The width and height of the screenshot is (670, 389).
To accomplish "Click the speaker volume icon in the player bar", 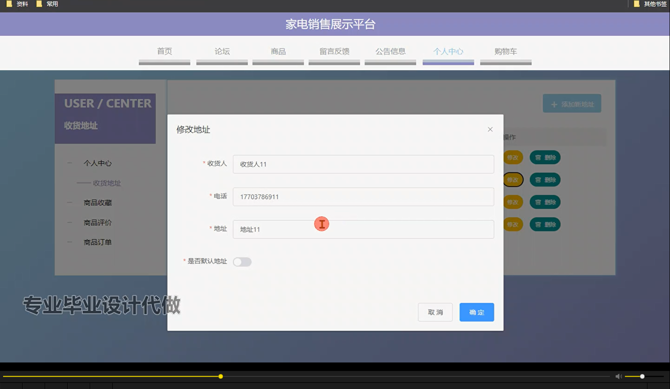I will (x=618, y=376).
